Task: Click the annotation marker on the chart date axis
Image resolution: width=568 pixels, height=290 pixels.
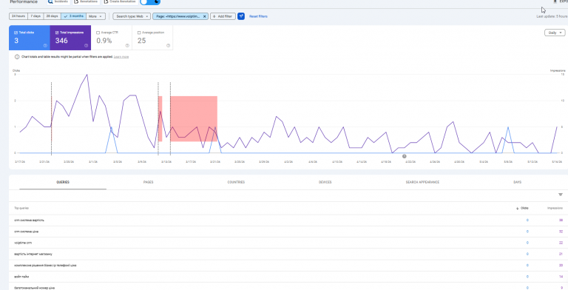Action: click(x=405, y=156)
